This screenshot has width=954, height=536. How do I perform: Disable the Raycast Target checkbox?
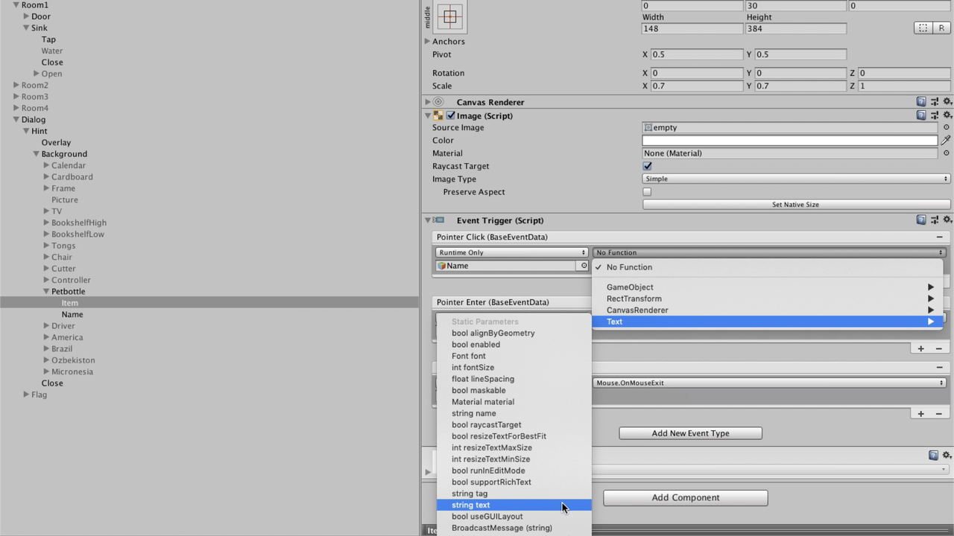click(x=647, y=166)
